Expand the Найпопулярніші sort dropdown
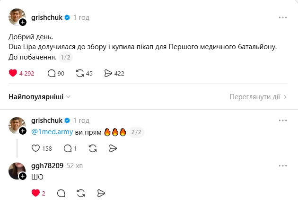298x205 pixels. tap(40, 97)
